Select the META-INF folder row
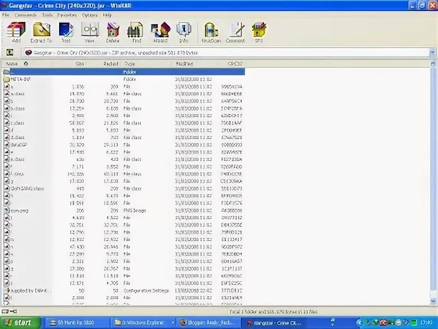This screenshot has height=329, width=438. (x=124, y=79)
